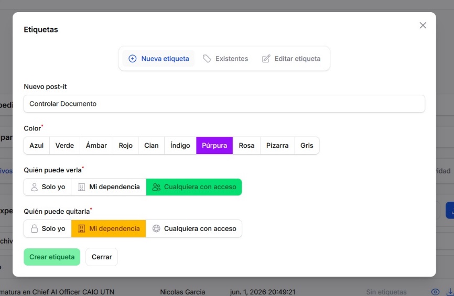Image resolution: width=454 pixels, height=296 pixels.
Task: Click the blue button behind the dialog's right edge
Action: coord(450,211)
